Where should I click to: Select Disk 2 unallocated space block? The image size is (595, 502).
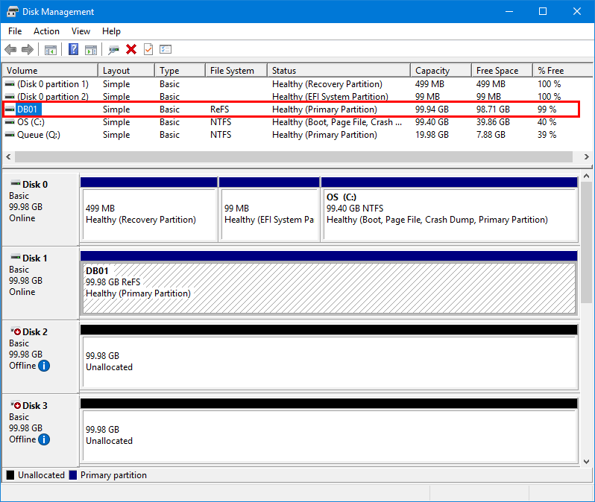328,361
